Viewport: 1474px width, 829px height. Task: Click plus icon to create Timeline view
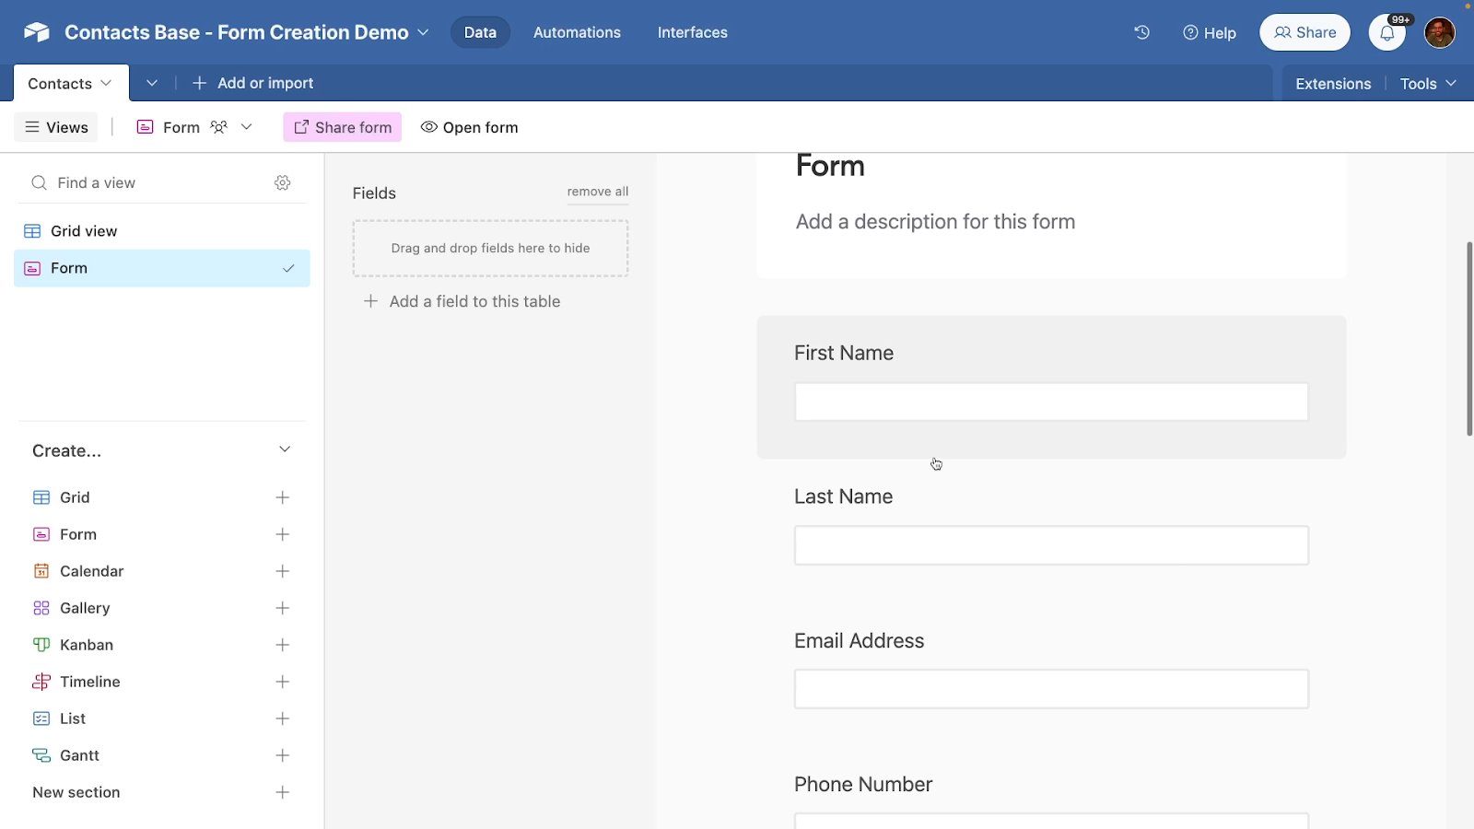point(283,682)
